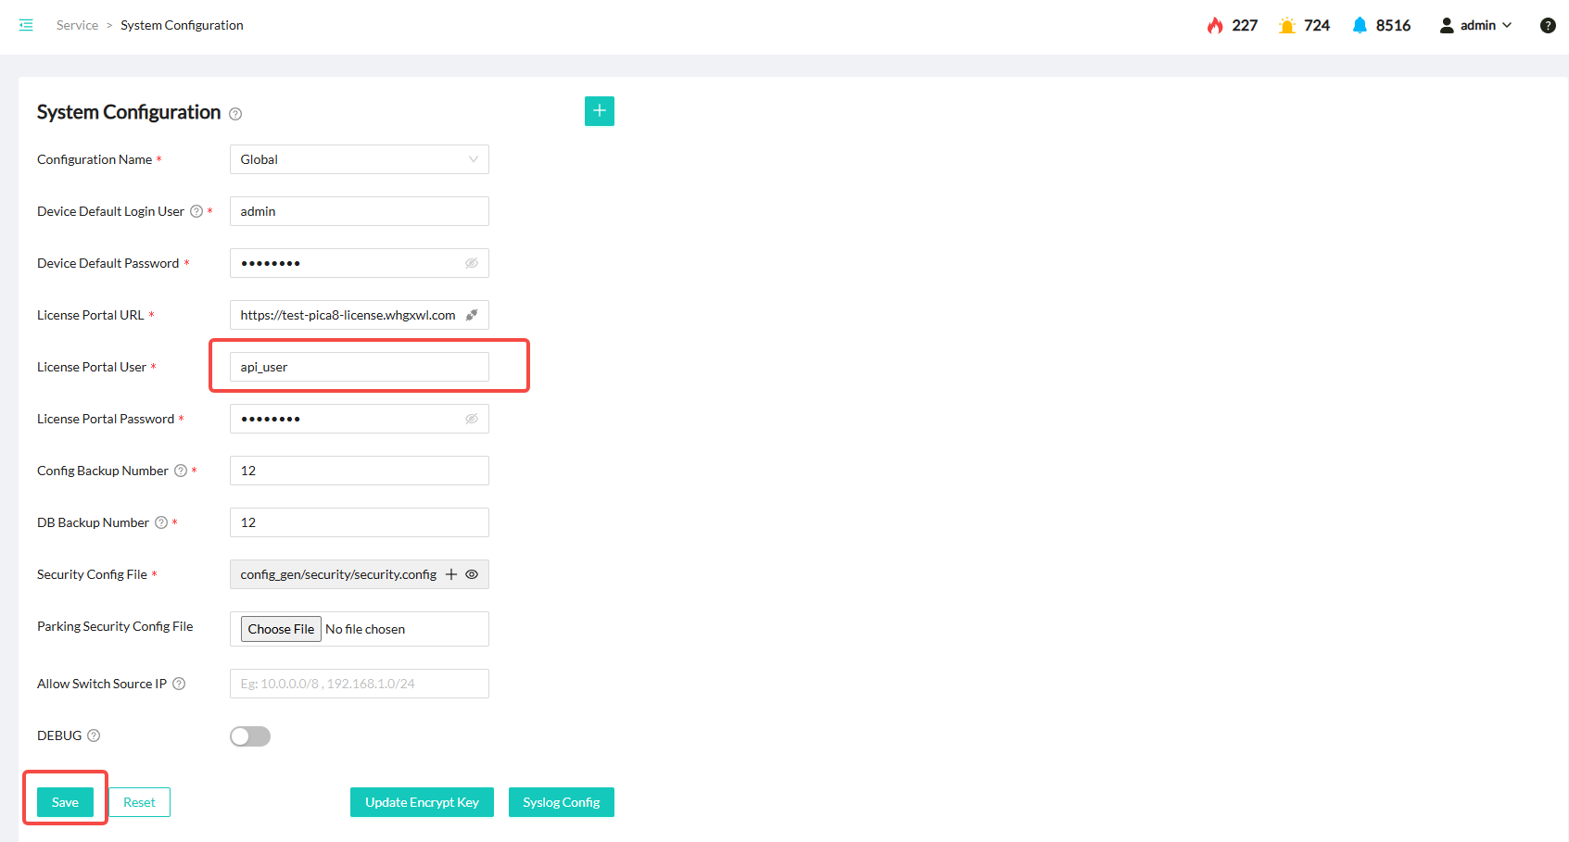
Task: Reveal License Portal Password
Action: [472, 419]
